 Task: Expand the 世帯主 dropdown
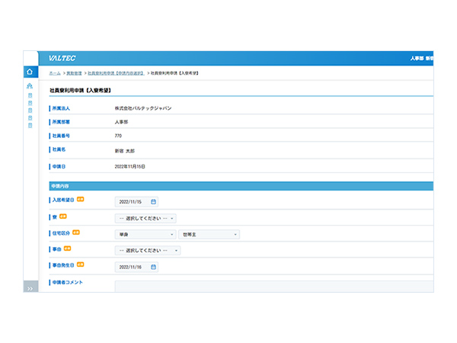pyautogui.click(x=209, y=234)
